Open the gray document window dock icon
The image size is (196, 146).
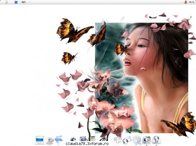tap(93, 138)
